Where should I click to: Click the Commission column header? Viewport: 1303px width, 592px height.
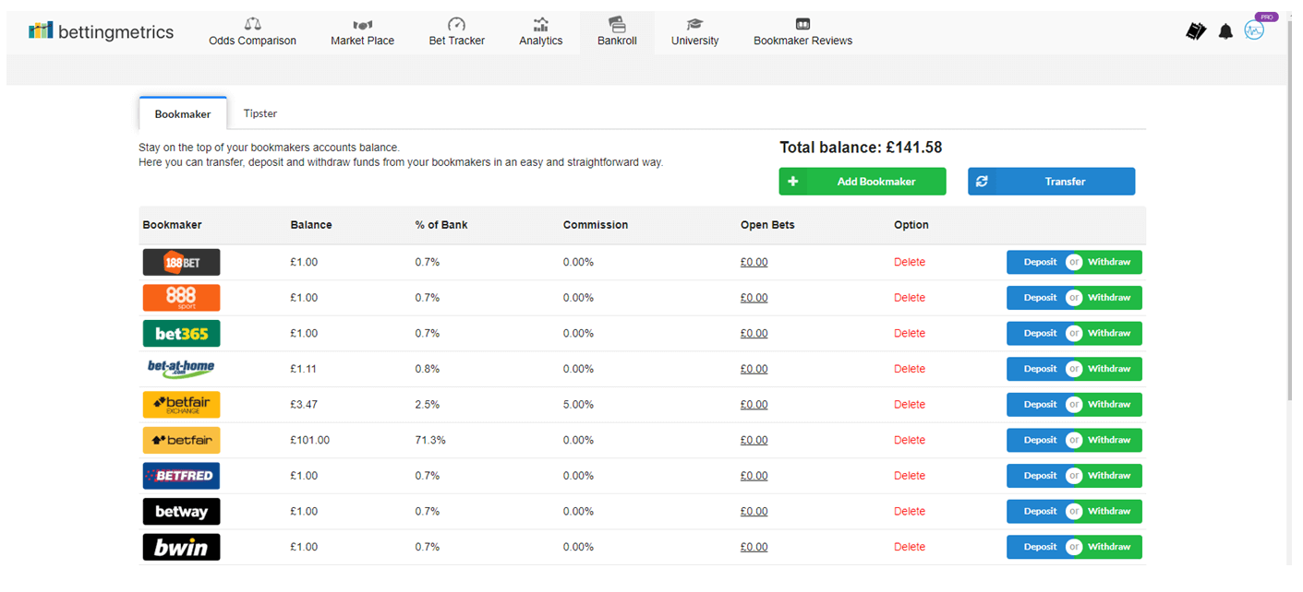click(x=596, y=225)
